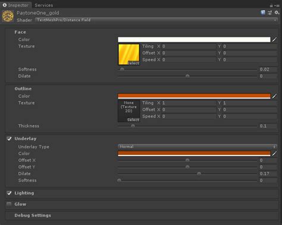Image resolution: width=282 pixels, height=225 pixels.
Task: Edit Face texture Tiling X field
Action: [x=189, y=46]
